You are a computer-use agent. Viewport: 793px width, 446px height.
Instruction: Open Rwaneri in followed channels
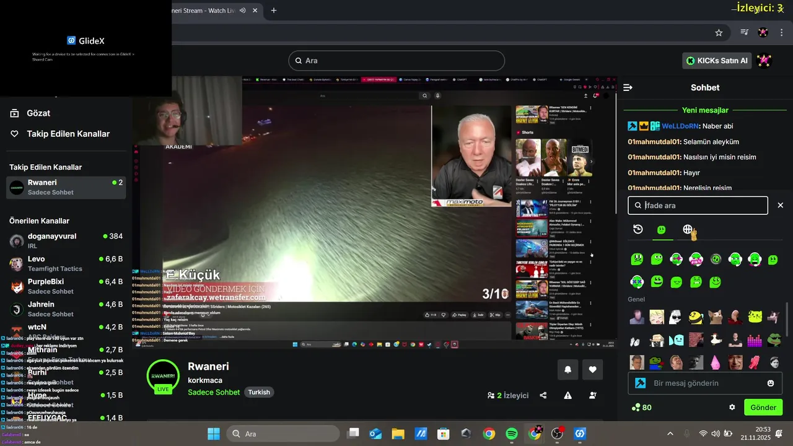pos(66,187)
